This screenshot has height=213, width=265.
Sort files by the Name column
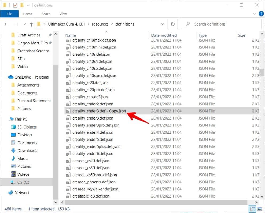[71, 35]
